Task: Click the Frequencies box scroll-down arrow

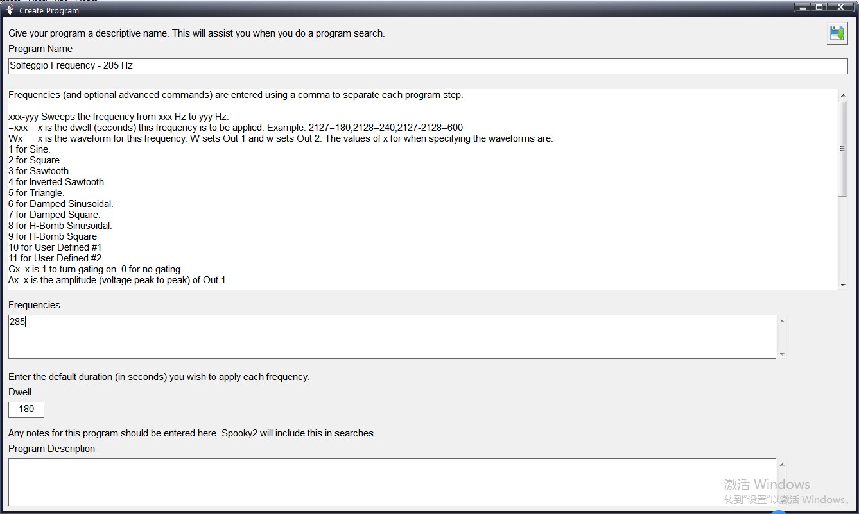Action: (x=781, y=354)
